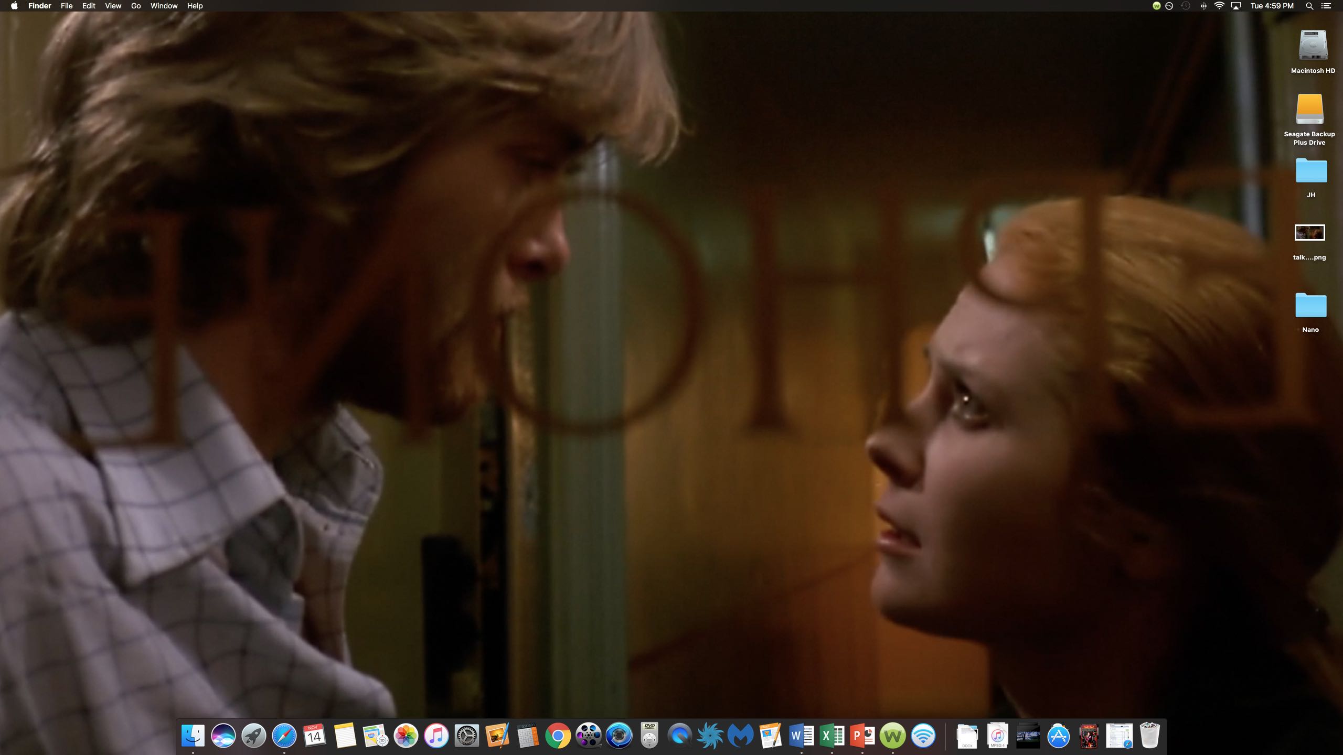
Task: Launch Microsoft PowerPoint
Action: coord(862,736)
